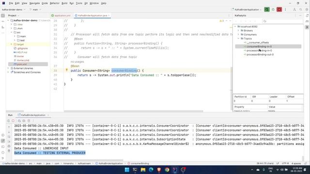Open the Structure tool window icon
This screenshot has height=174, width=310.
click(3, 27)
